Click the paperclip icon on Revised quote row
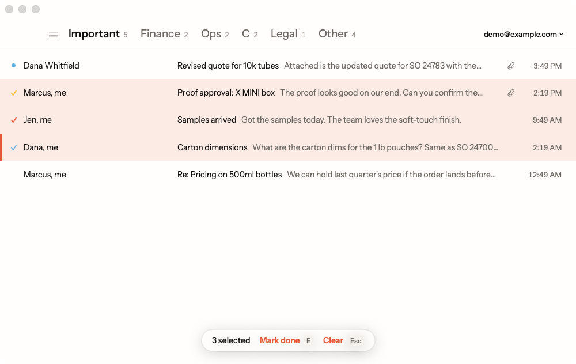Image resolution: width=576 pixels, height=364 pixels. pyautogui.click(x=510, y=66)
